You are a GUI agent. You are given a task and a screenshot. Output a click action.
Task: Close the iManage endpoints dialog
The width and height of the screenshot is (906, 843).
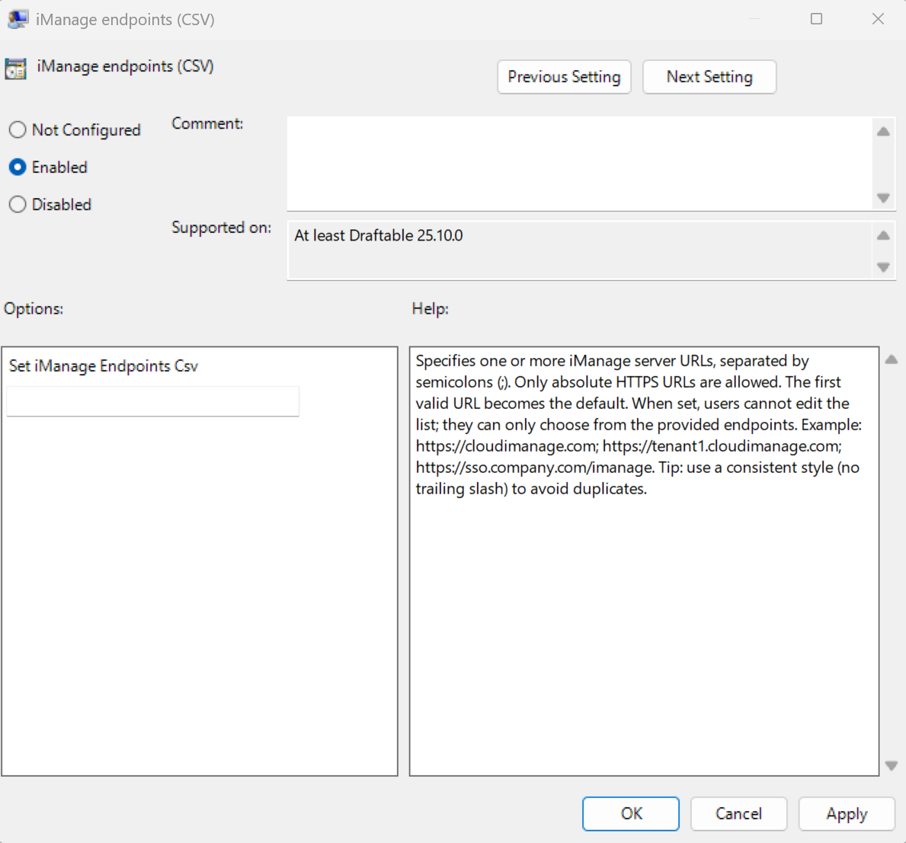879,19
